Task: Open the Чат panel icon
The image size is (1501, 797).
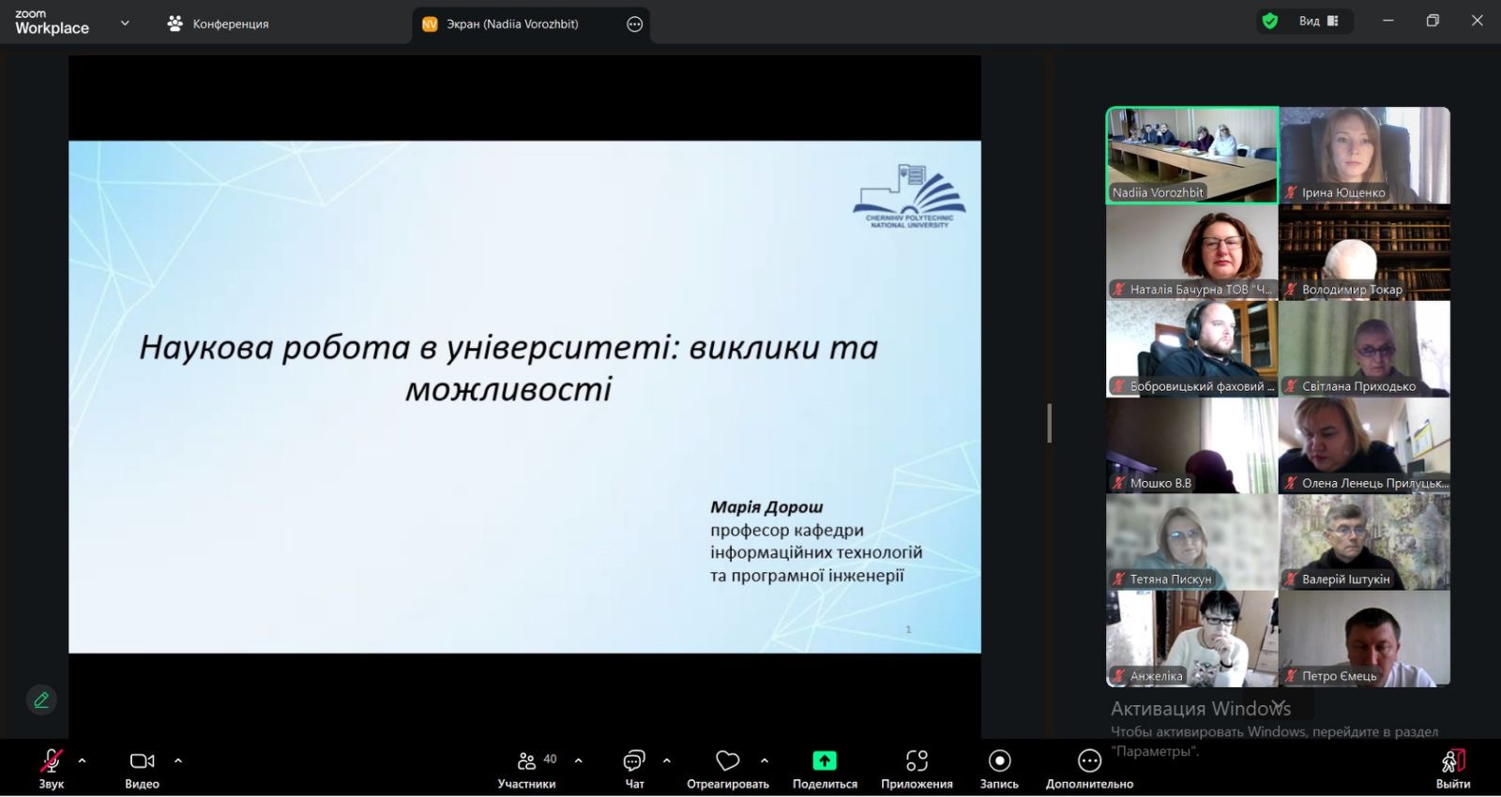Action: click(x=634, y=761)
